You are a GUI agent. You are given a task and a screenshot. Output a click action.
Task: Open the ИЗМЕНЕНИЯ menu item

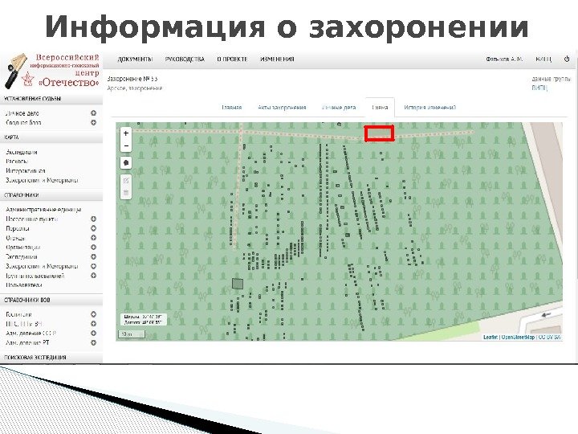277,59
